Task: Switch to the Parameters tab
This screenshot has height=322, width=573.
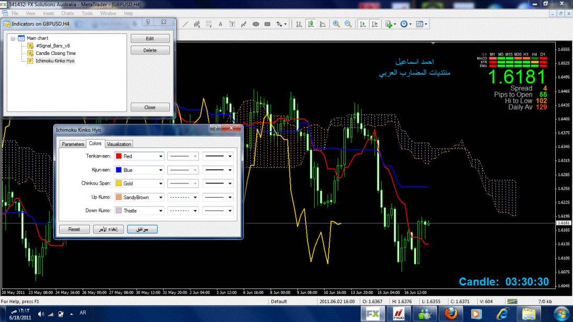Action: pos(73,144)
